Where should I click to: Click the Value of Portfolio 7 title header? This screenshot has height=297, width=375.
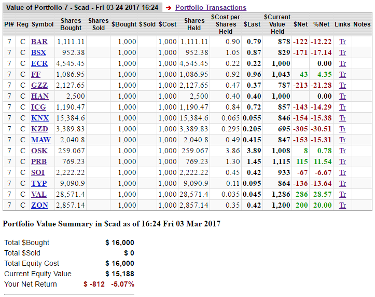[82, 7]
